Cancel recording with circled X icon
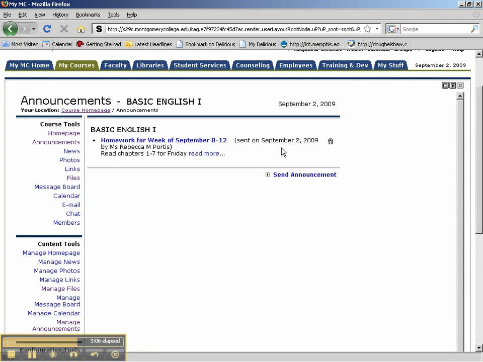483x362 pixels. point(115,354)
